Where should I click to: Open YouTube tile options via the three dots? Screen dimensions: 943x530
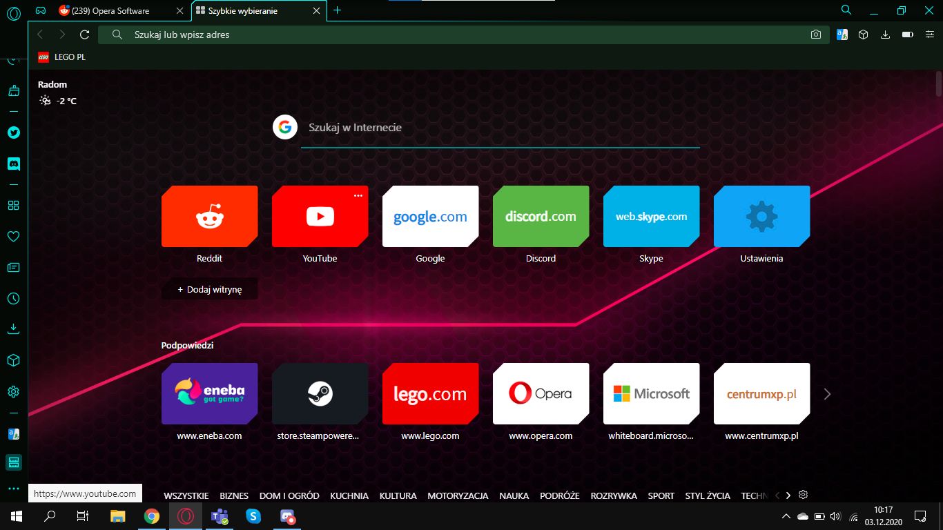358,195
